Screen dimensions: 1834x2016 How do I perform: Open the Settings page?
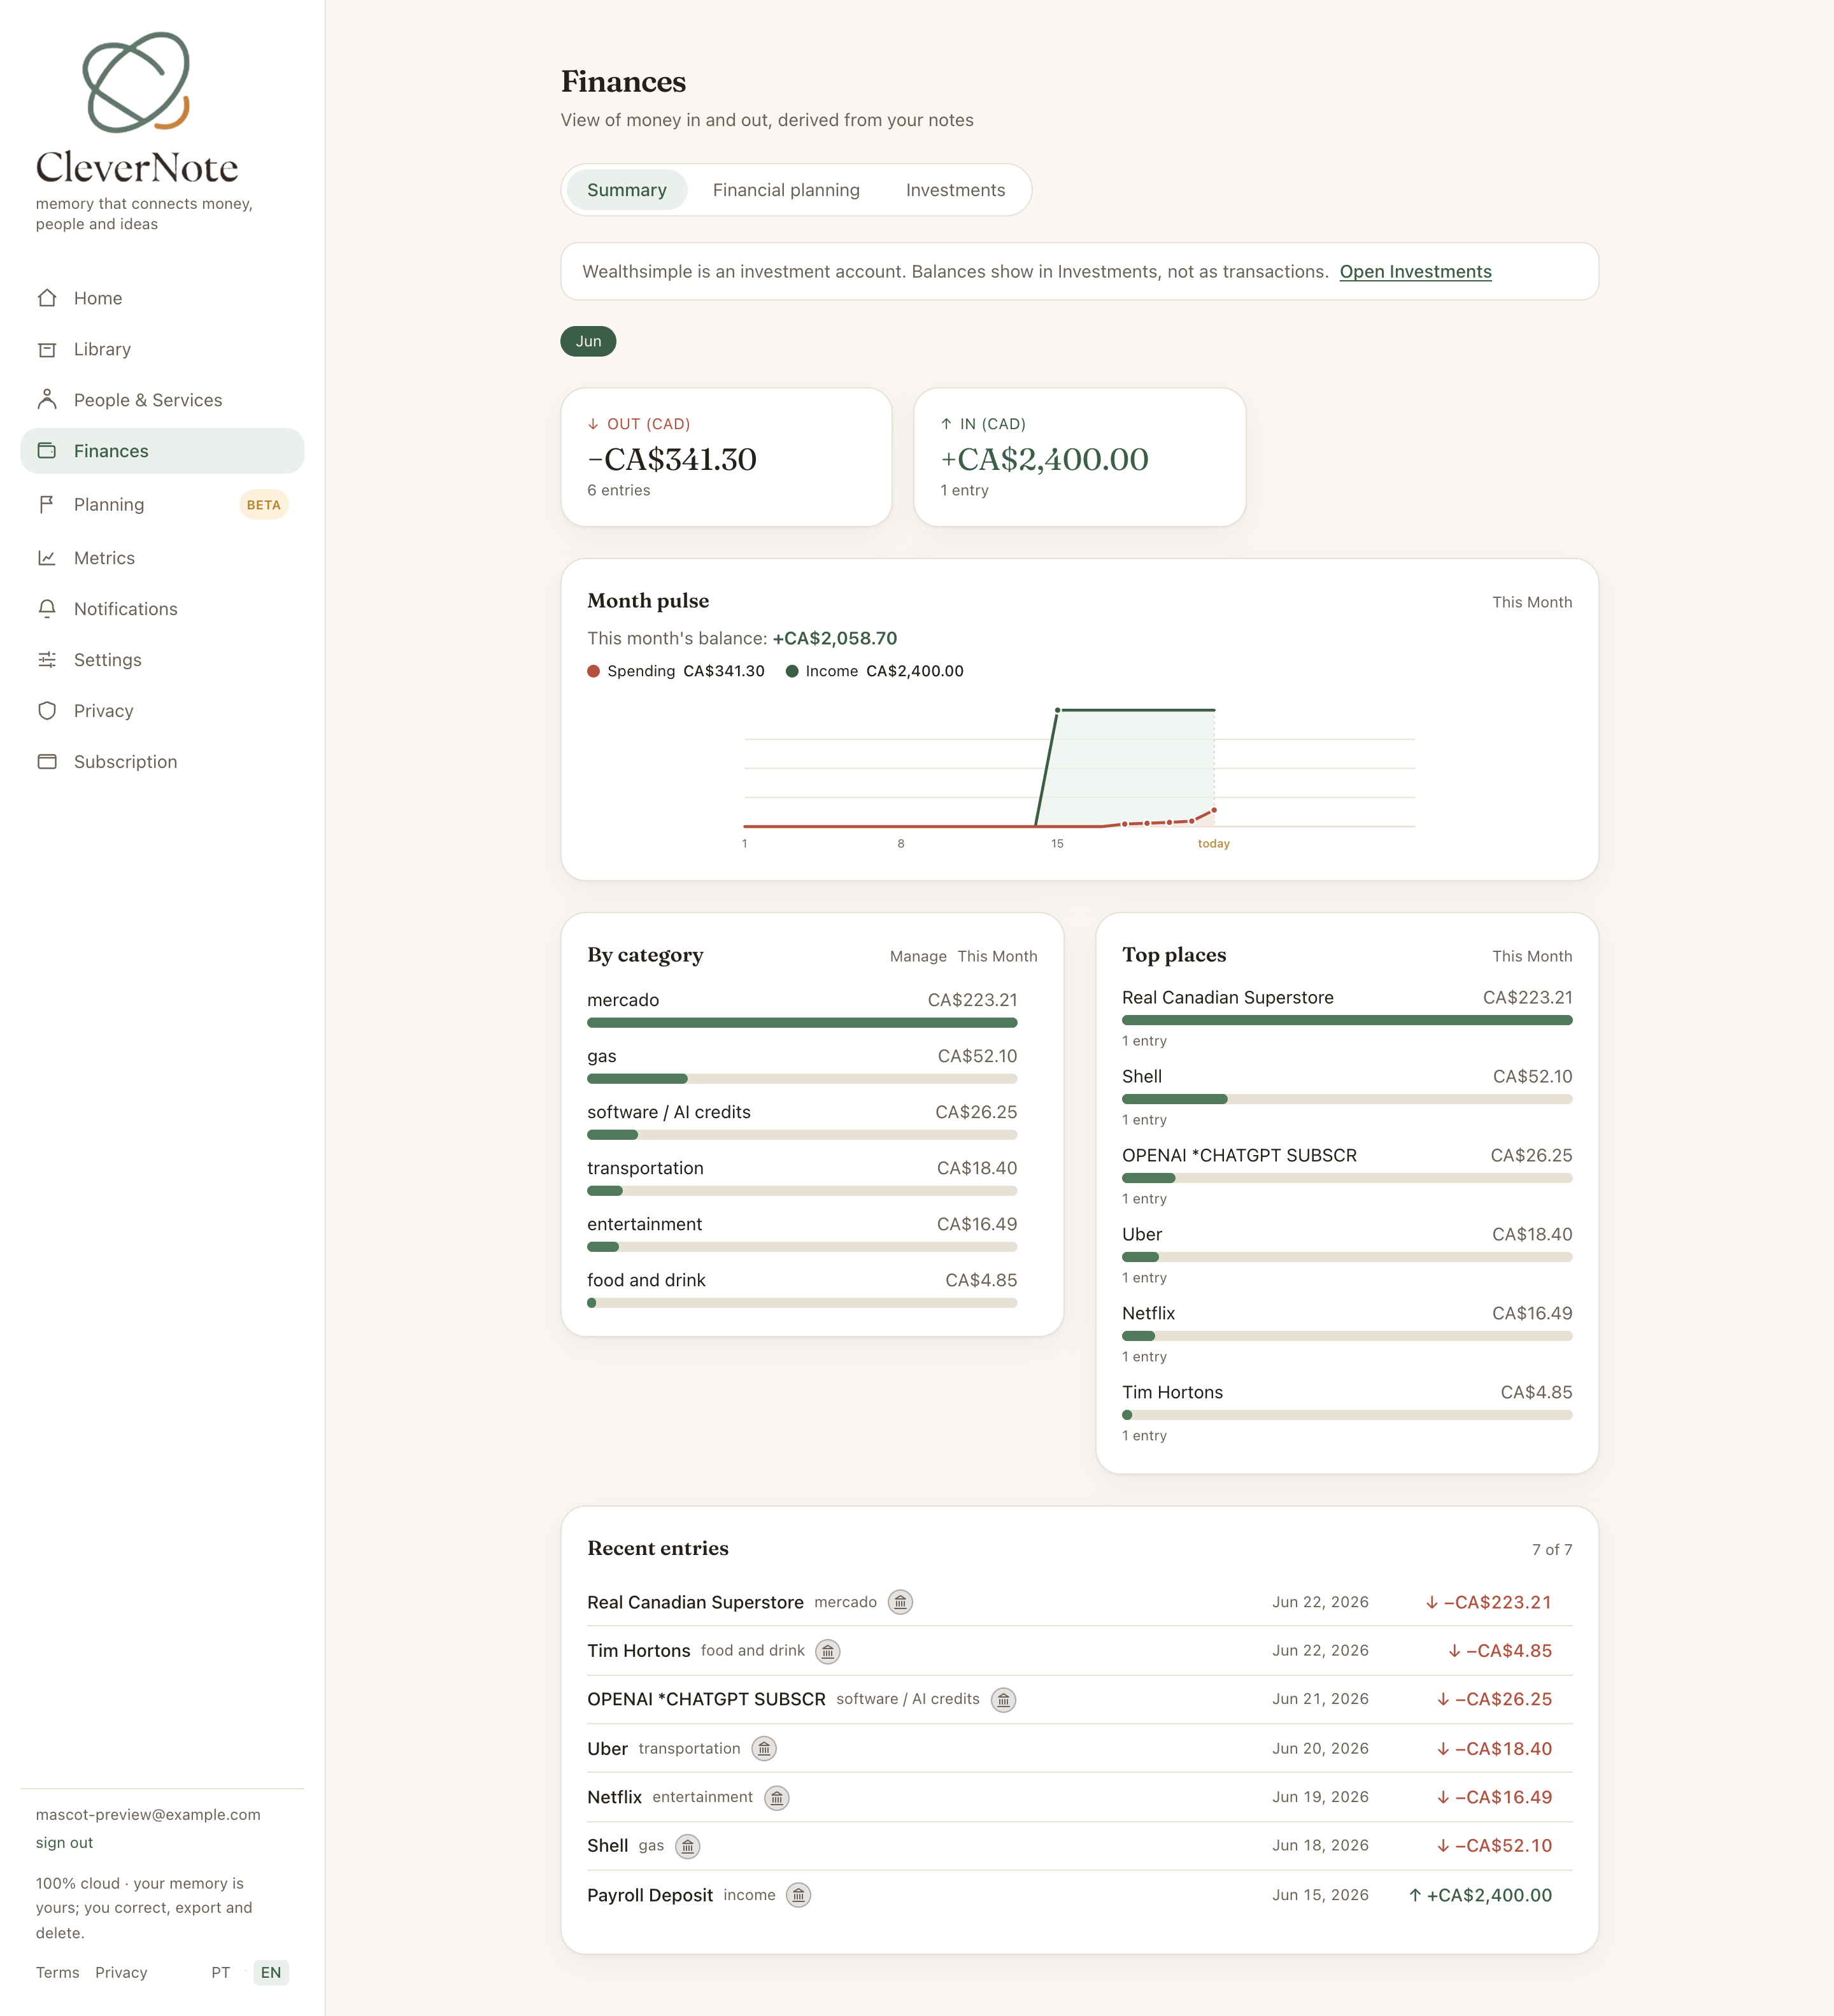(x=162, y=660)
